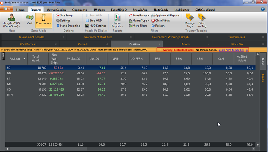Open Site Setup options

pyautogui.click(x=64, y=15)
